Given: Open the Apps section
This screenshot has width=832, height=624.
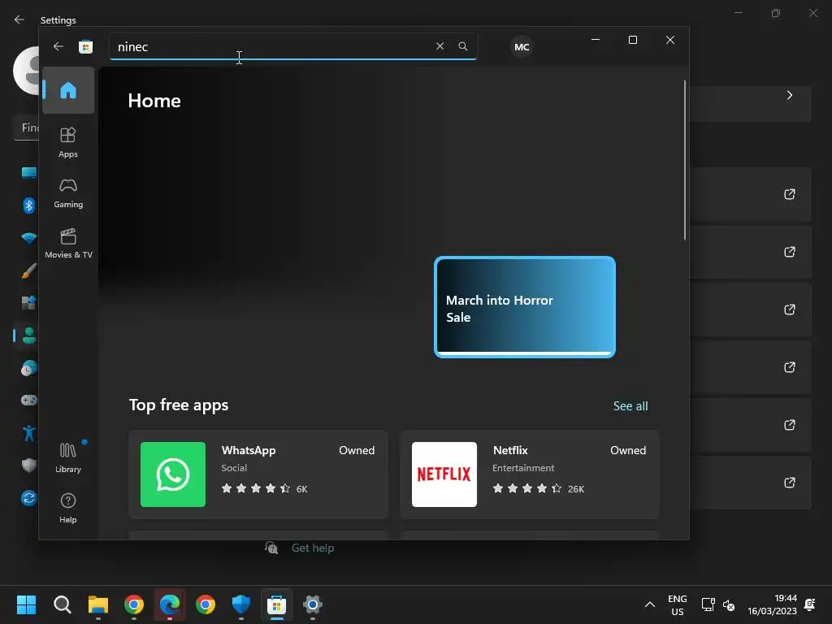Looking at the screenshot, I should coord(68,142).
